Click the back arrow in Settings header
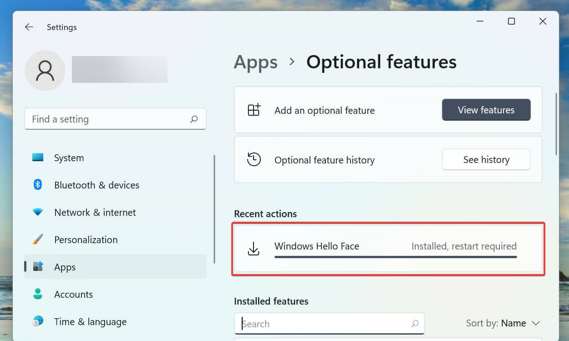569x341 pixels. [29, 27]
